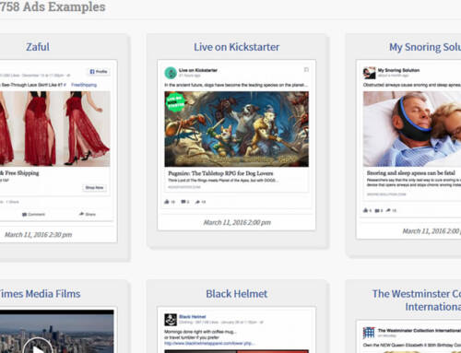Click the share icon under Snoring ad
The height and width of the screenshot is (353, 461).
[388, 210]
